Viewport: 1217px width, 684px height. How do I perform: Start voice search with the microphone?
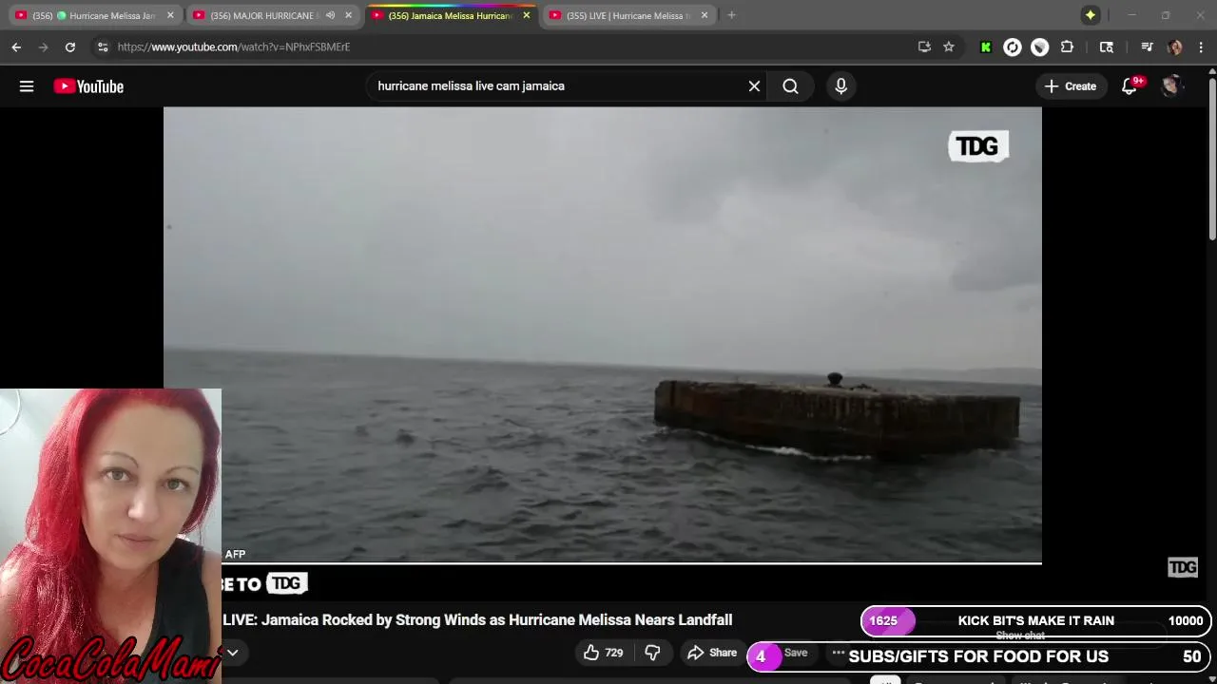tap(840, 86)
